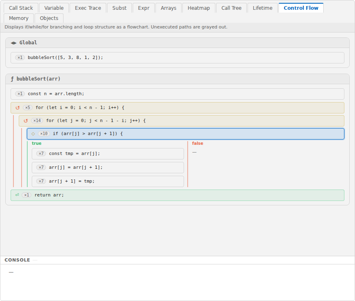Select the if (arr[j] > arr[j + 1]) node
Viewport: 355px width, 301px height.
click(x=186, y=134)
